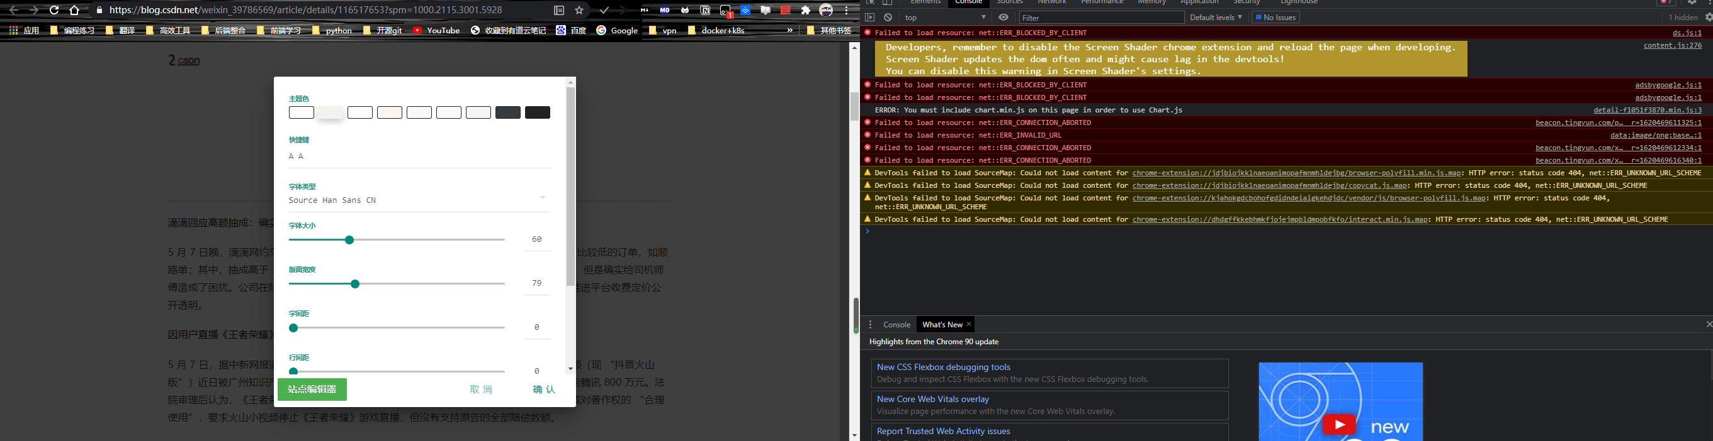Open the content.js:276 source link
Viewport: 1713px width, 441px height.
point(1673,46)
